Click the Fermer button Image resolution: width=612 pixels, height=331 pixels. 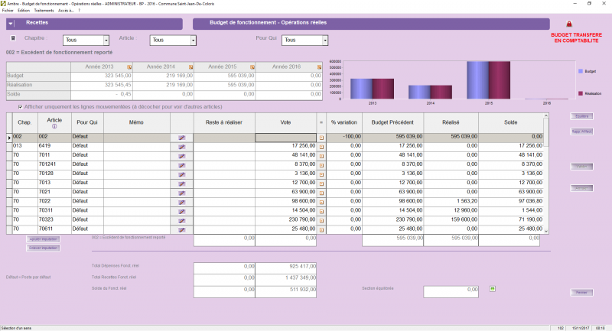click(x=581, y=293)
